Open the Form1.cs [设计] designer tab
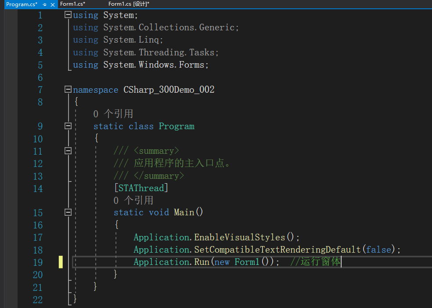The image size is (432, 308). [x=129, y=4]
